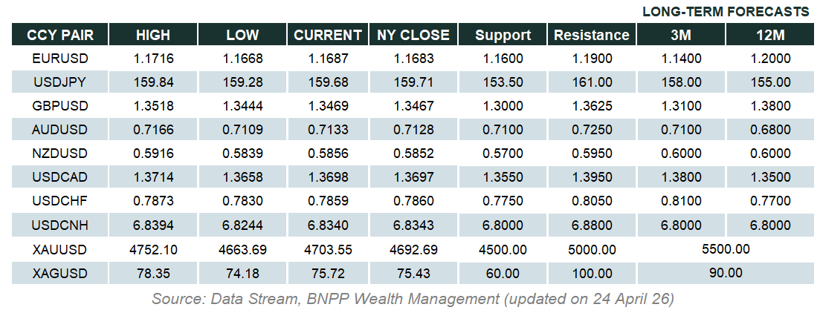The width and height of the screenshot is (820, 310).
Task: Select the HIGH column header
Action: (x=153, y=35)
